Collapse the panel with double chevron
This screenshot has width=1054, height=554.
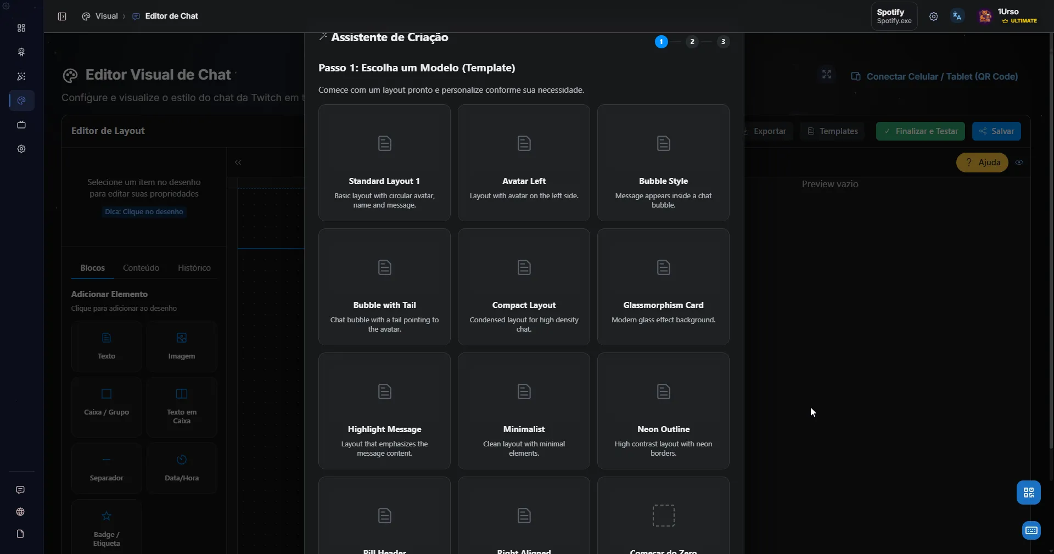coord(238,163)
